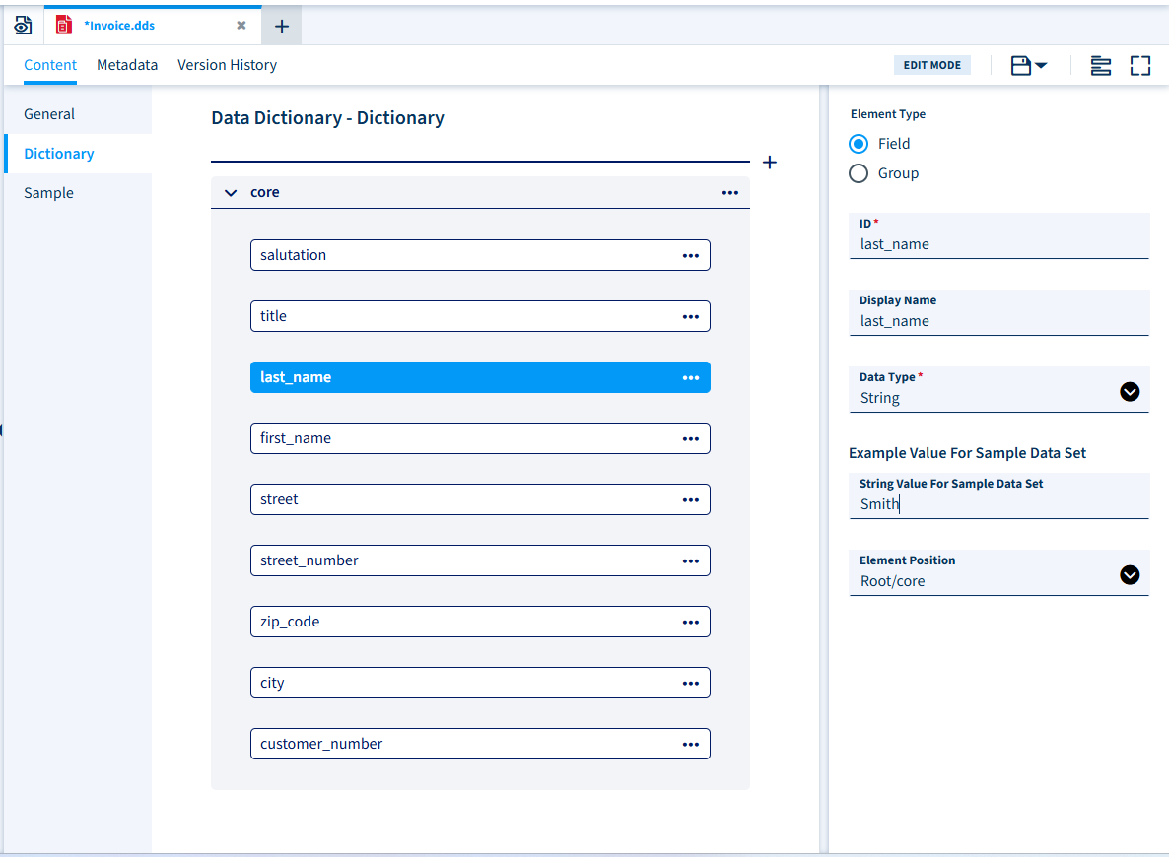Add a new dictionary element with plus
Screen dimensions: 1169x857
point(770,163)
